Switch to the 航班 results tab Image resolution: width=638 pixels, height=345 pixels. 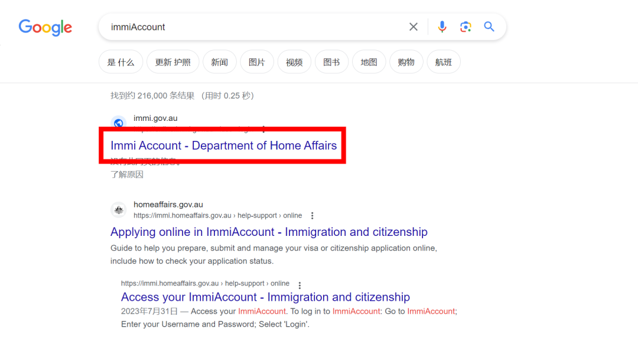pos(444,62)
